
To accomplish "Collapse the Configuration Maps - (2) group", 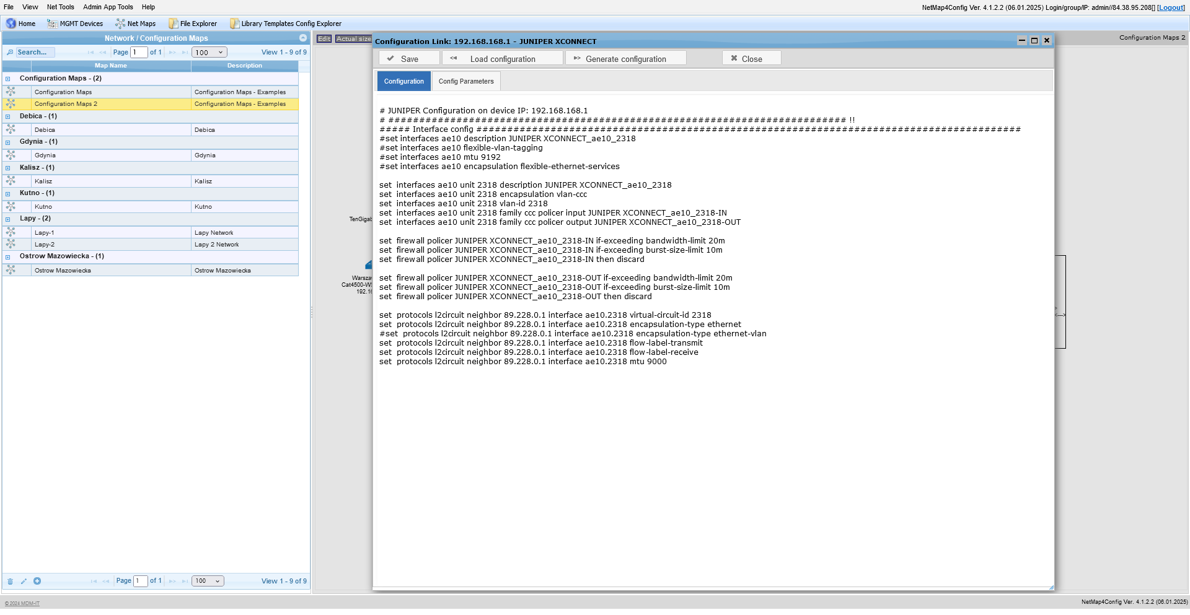I will [8, 79].
